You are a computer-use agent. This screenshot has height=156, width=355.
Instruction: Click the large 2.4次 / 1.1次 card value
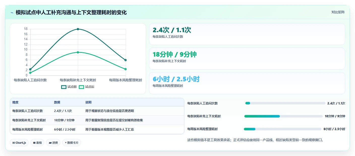coord(172,30)
